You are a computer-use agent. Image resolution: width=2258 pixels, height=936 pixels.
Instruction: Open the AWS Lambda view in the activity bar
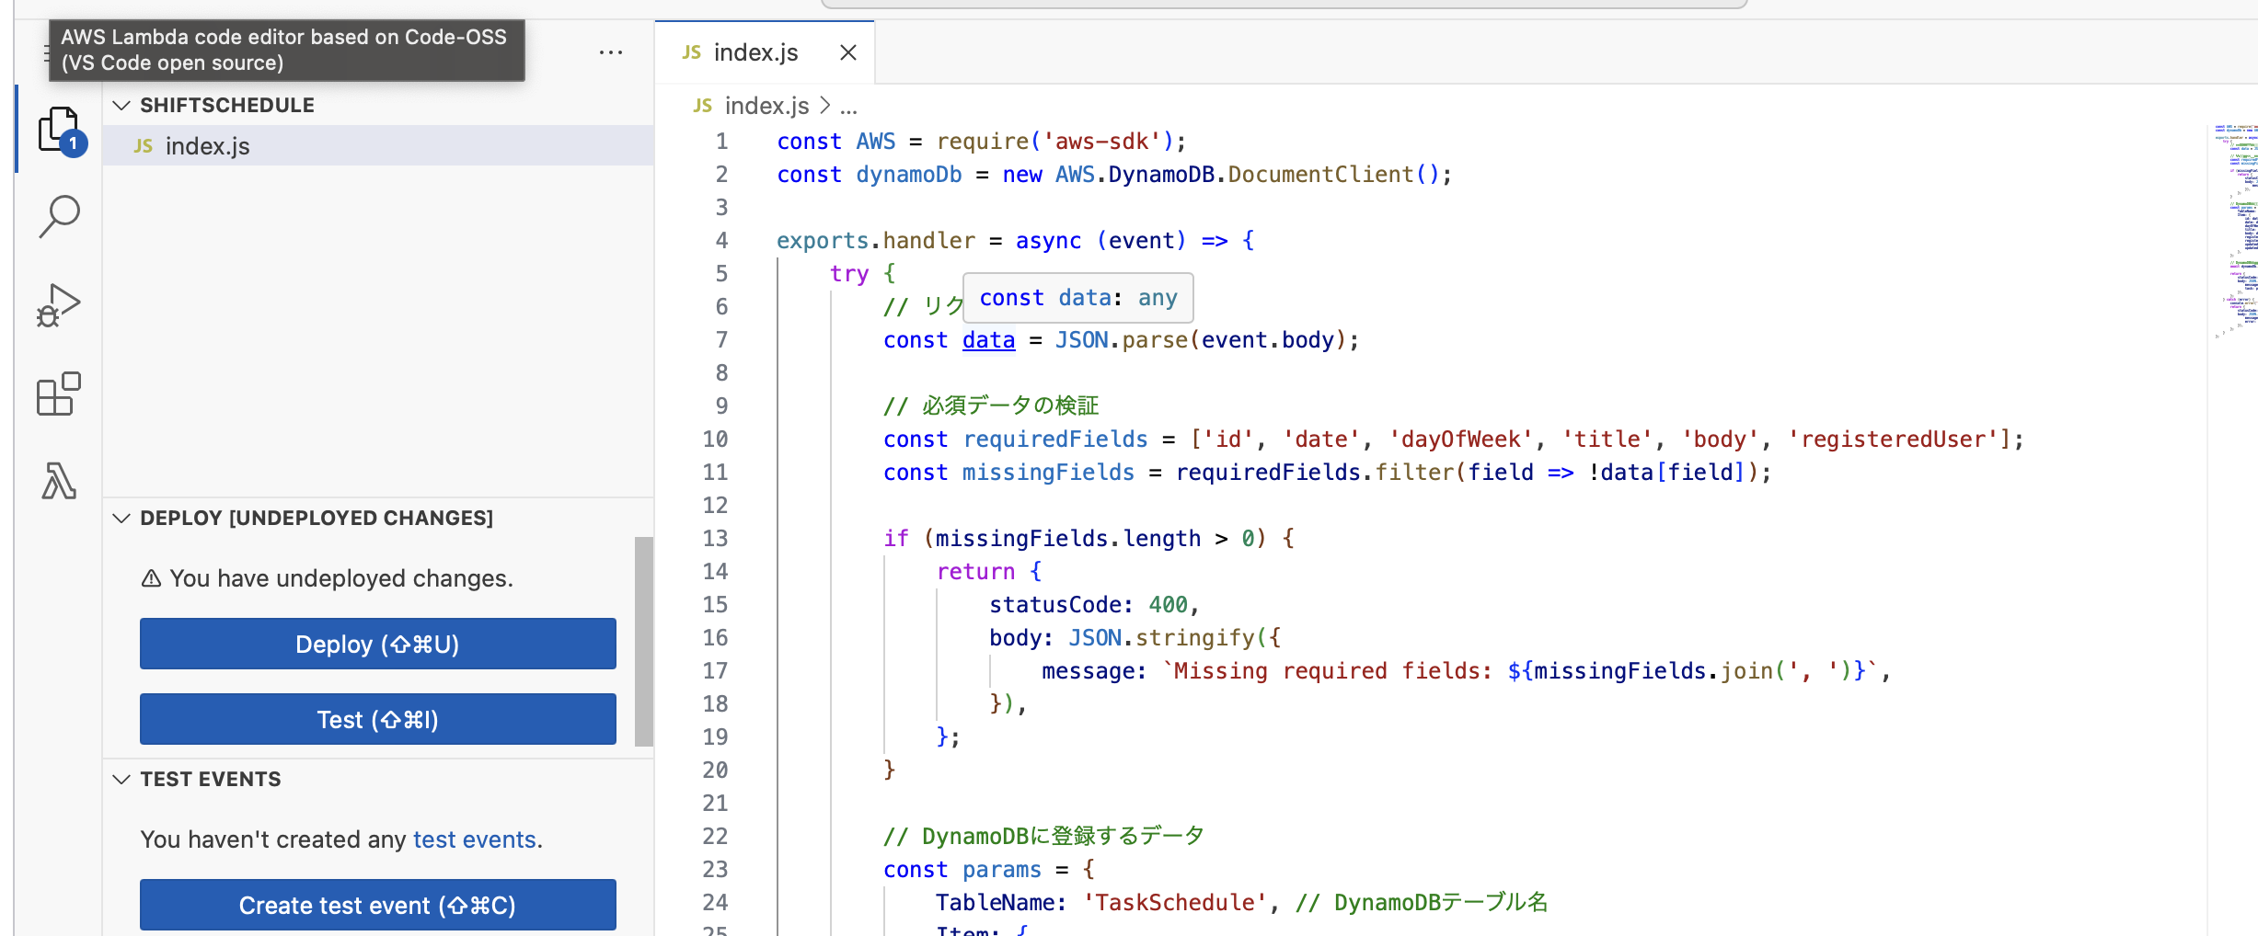(x=58, y=482)
